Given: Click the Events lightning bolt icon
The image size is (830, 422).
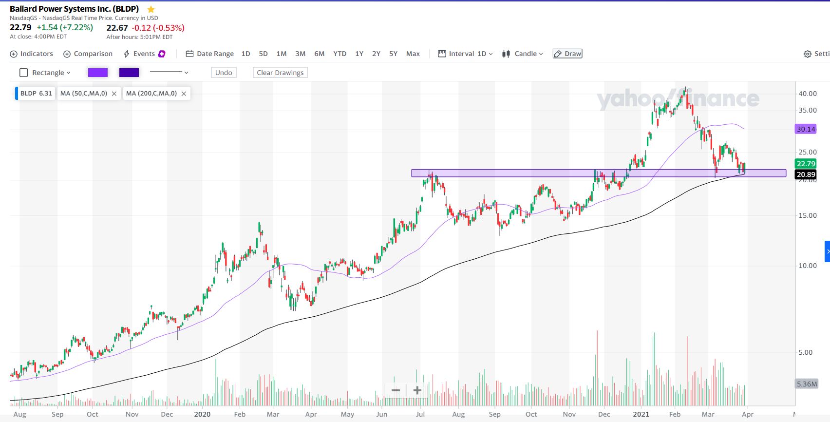Looking at the screenshot, I should tap(127, 54).
